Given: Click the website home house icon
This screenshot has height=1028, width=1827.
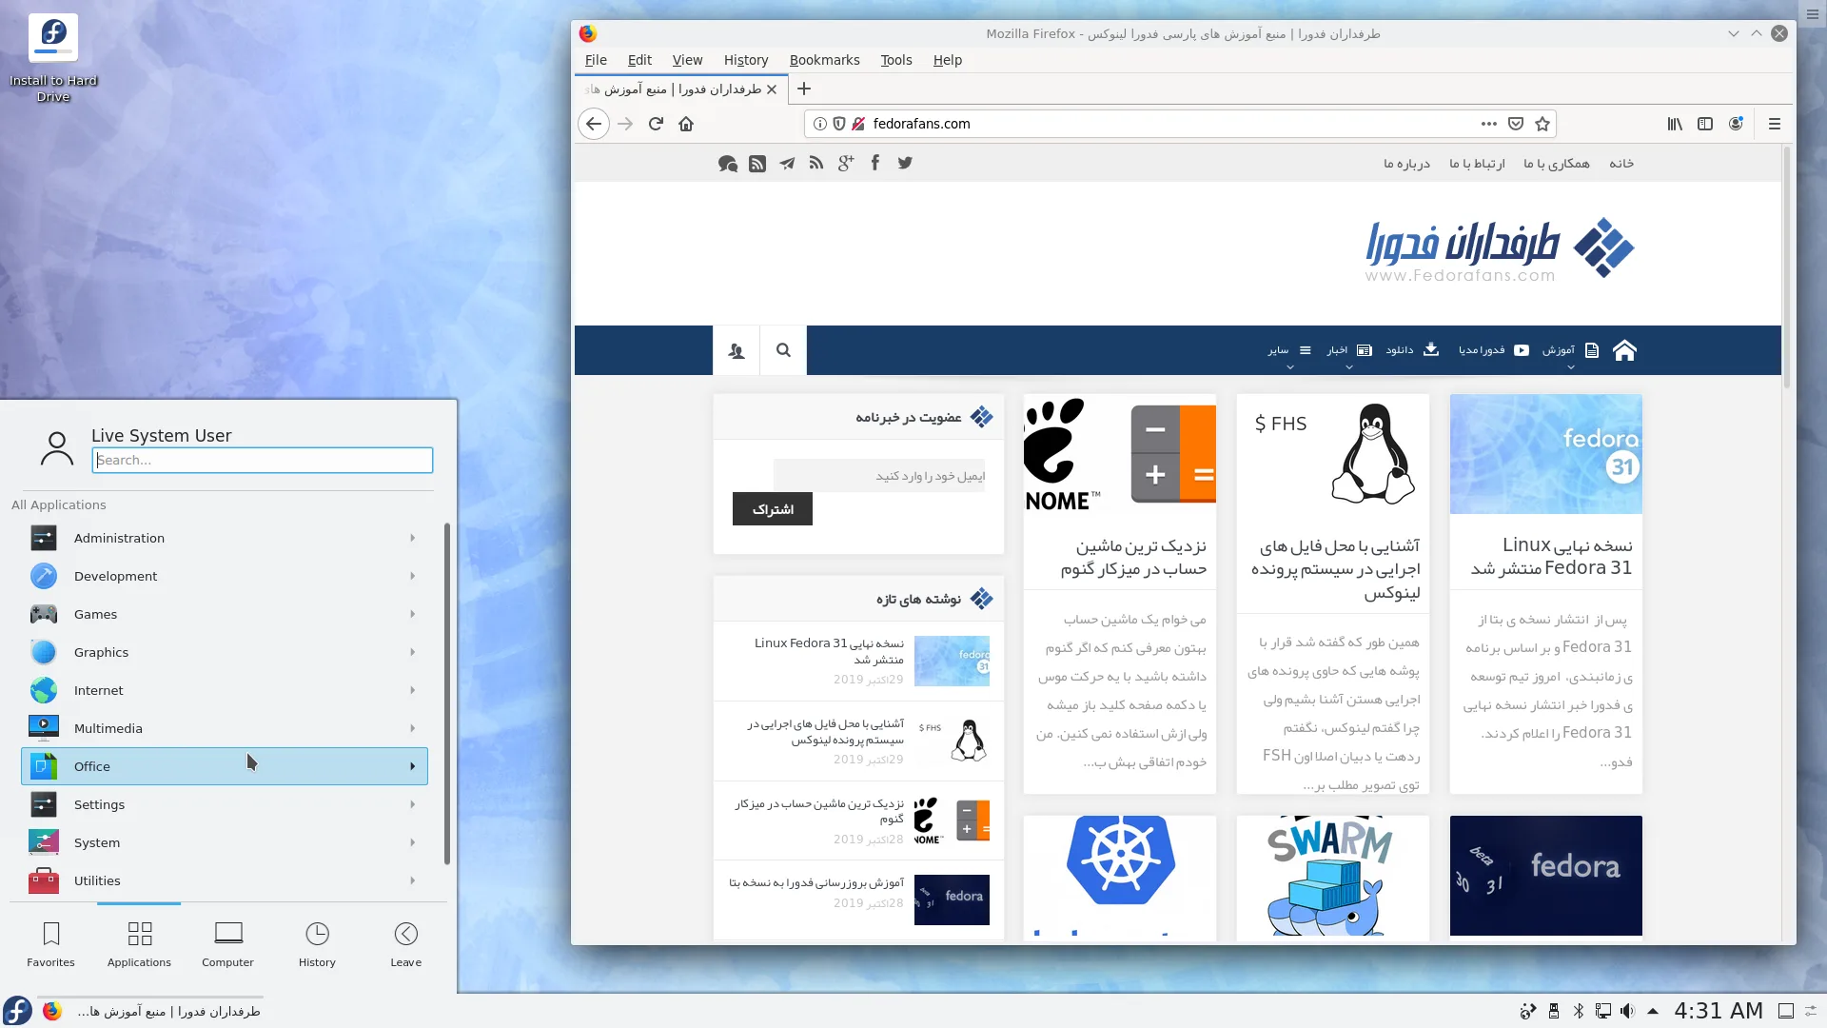Looking at the screenshot, I should 1624,350.
